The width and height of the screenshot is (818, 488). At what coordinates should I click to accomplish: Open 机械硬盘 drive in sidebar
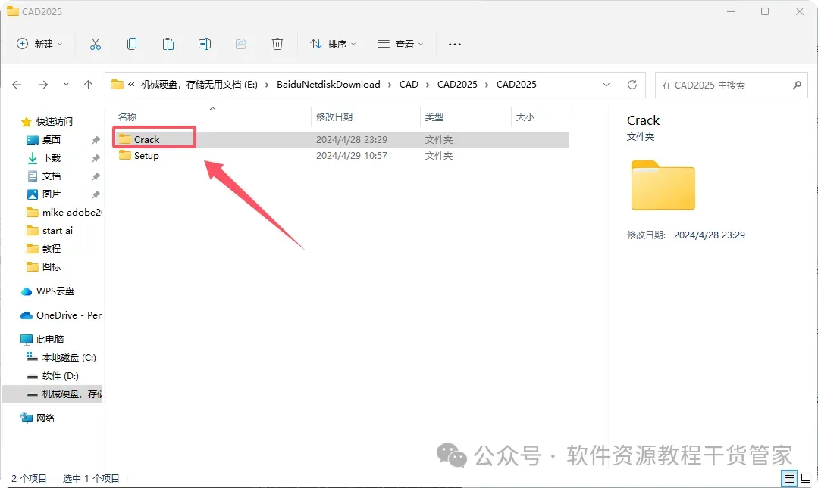click(53, 393)
